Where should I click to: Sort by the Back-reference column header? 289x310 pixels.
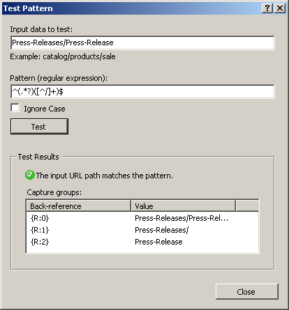point(79,206)
